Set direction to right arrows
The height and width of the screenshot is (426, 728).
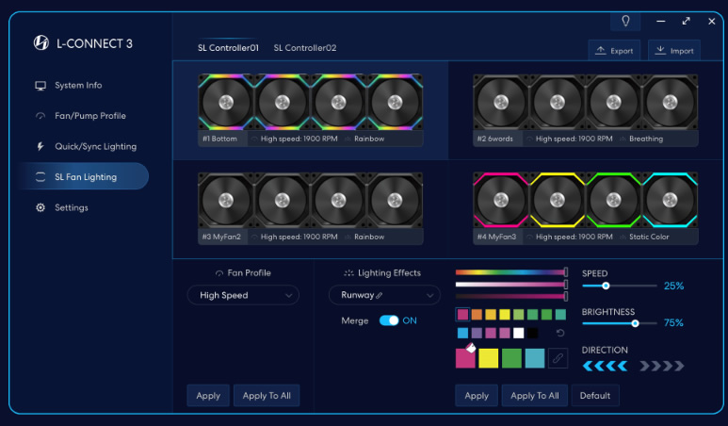(662, 366)
